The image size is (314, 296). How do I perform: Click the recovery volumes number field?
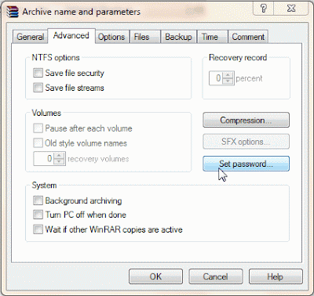point(44,158)
